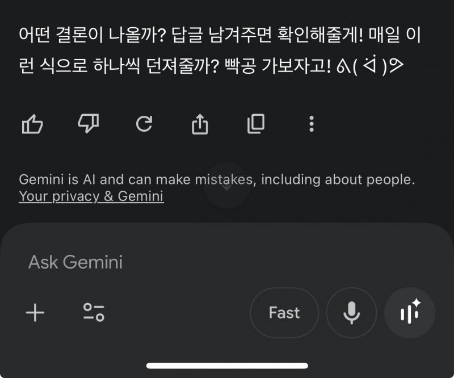Tap the copy button for the message

255,123
